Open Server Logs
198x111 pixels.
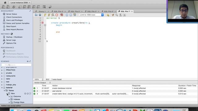click(11, 40)
